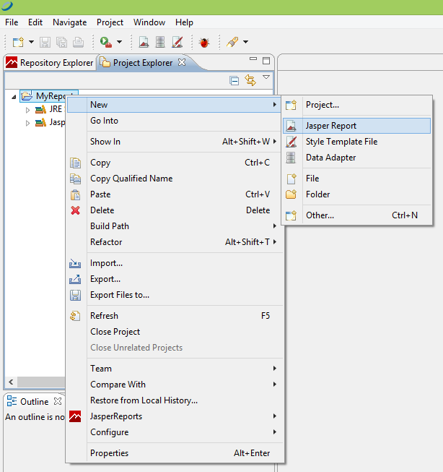Screen dimensions: 443x472
Task: Open the dropdown arrow beside the New toolbar icon
Action: [31, 42]
